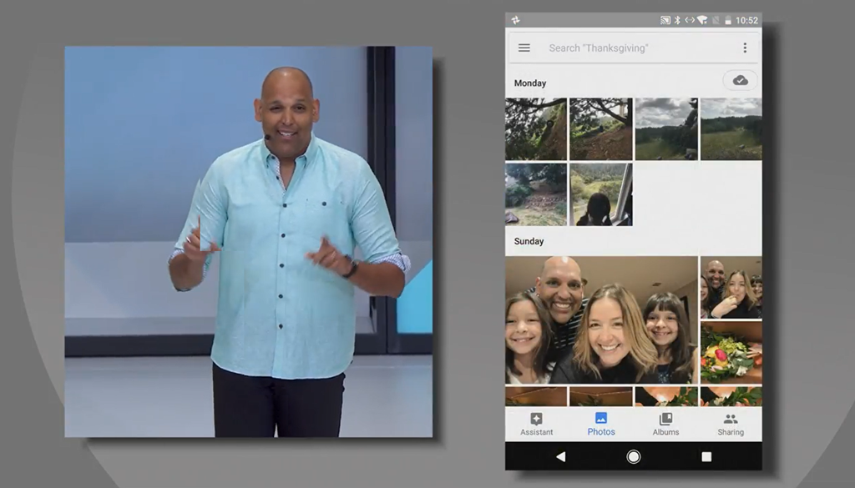This screenshot has width=855, height=488.
Task: Select the Sunday date header
Action: click(x=529, y=241)
